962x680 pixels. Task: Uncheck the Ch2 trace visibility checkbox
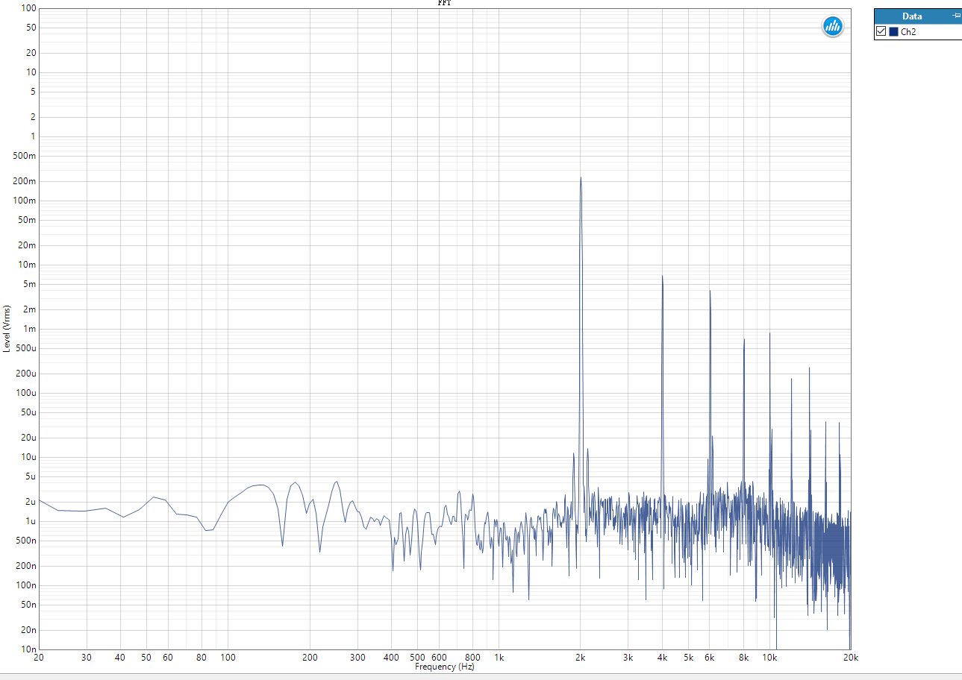pos(881,31)
